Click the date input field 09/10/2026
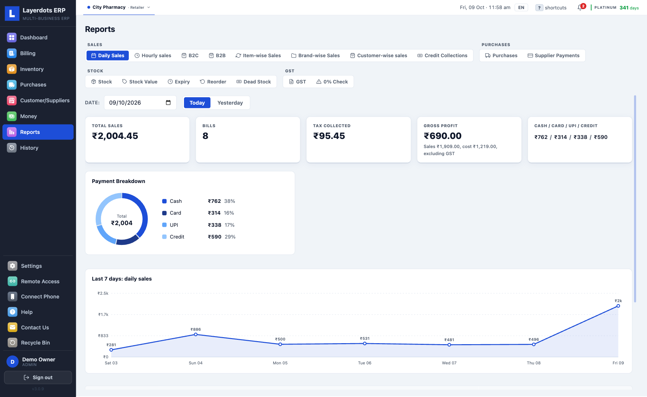This screenshot has height=397, width=647. (x=140, y=103)
